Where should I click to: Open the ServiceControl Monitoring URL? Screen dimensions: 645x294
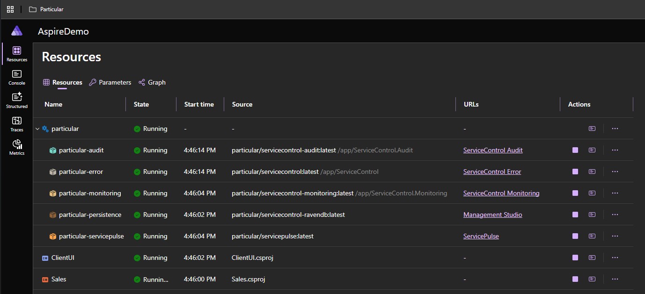coord(501,193)
